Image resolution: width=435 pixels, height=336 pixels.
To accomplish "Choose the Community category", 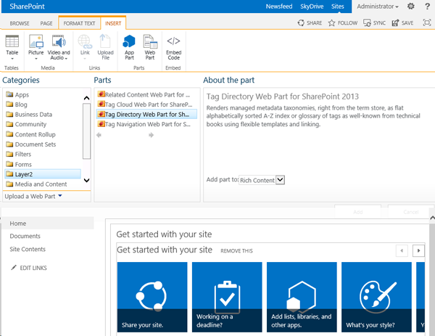I will pyautogui.click(x=26, y=124).
